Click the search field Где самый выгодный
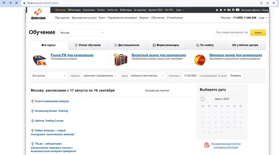The image size is (279, 155). point(232,32)
